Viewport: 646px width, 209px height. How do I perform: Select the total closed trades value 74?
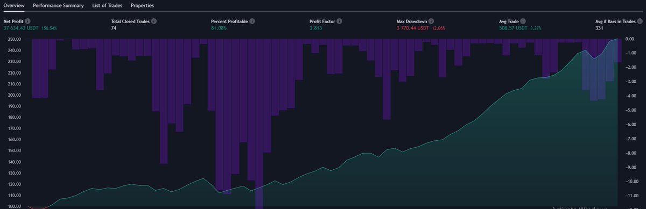[x=114, y=27]
